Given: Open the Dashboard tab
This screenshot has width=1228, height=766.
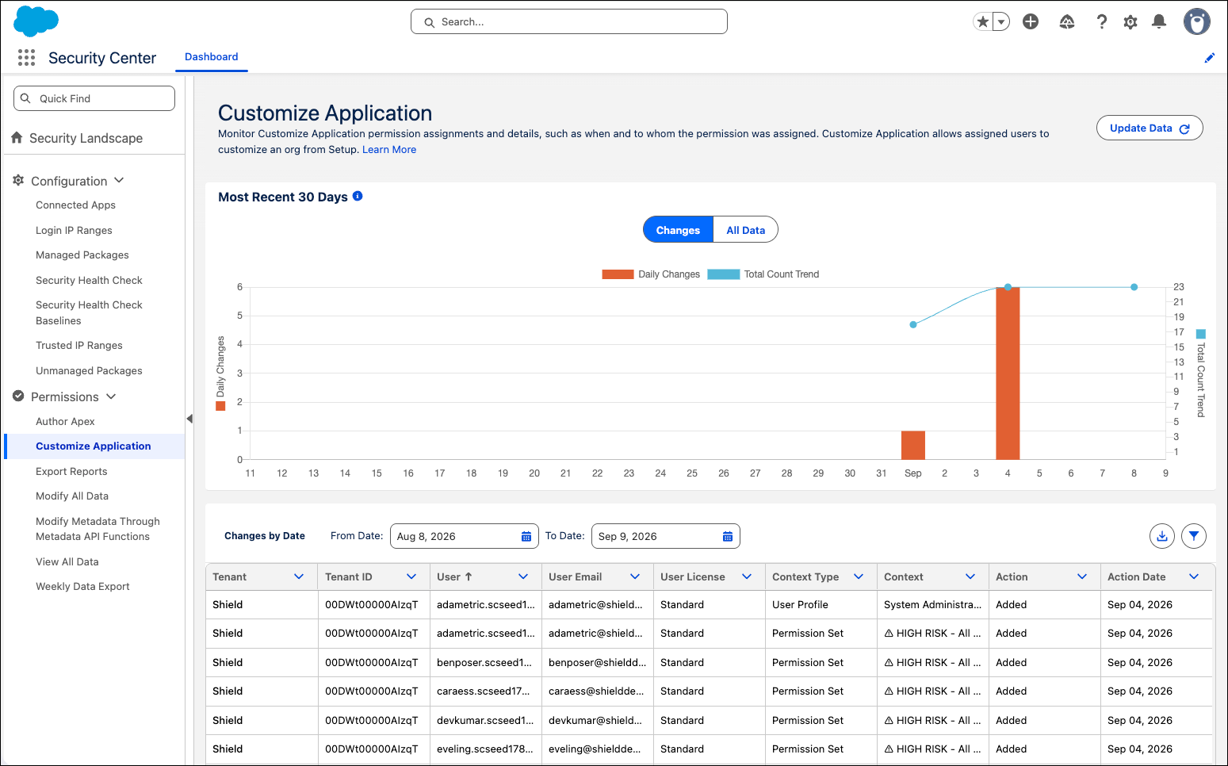Looking at the screenshot, I should pyautogui.click(x=212, y=57).
